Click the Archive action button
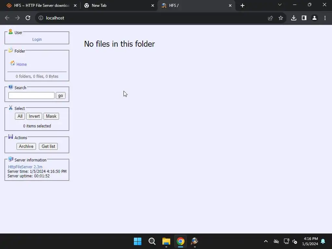Image resolution: width=332 pixels, height=249 pixels. 26,146
